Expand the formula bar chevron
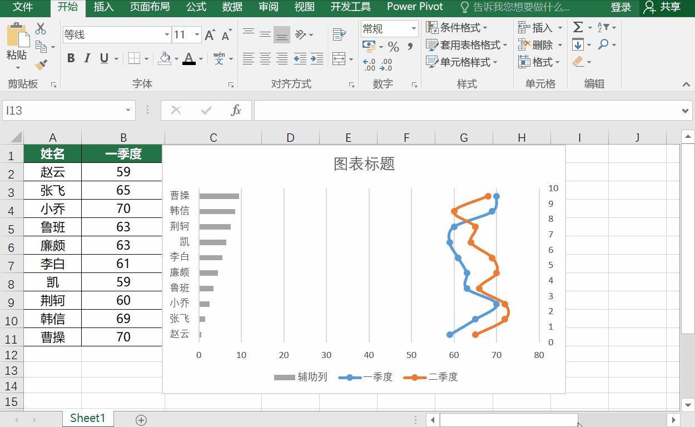The image size is (695, 427). [686, 111]
